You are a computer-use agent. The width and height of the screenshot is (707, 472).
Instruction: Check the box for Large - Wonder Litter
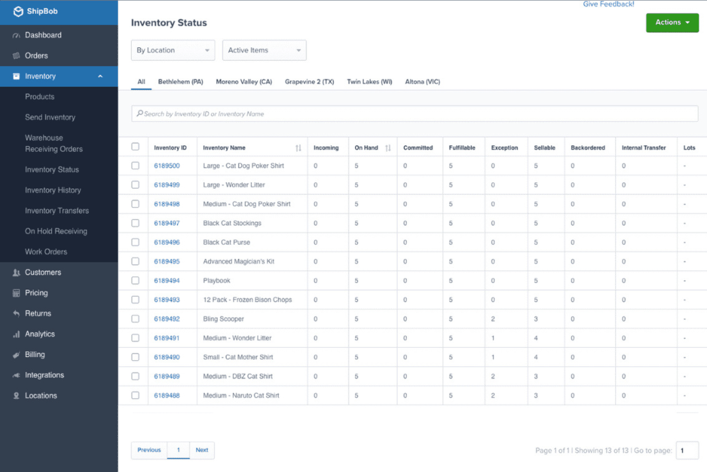pos(135,185)
